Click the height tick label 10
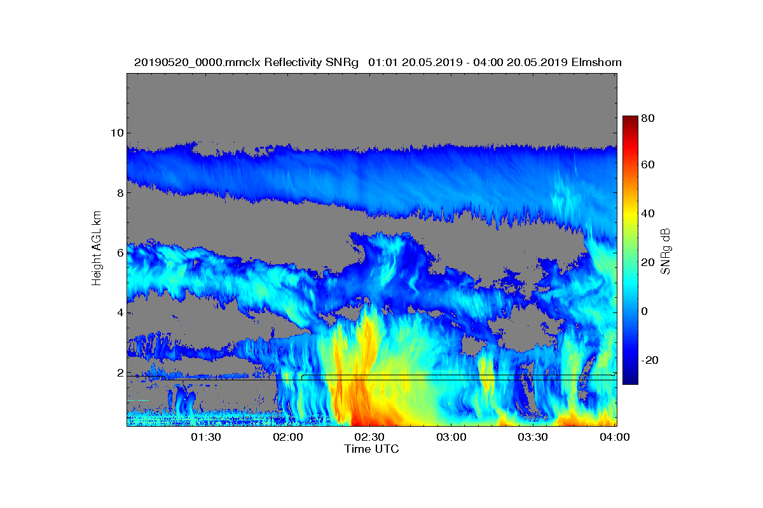Image resolution: width=763 pixels, height=508 pixels. pos(116,133)
